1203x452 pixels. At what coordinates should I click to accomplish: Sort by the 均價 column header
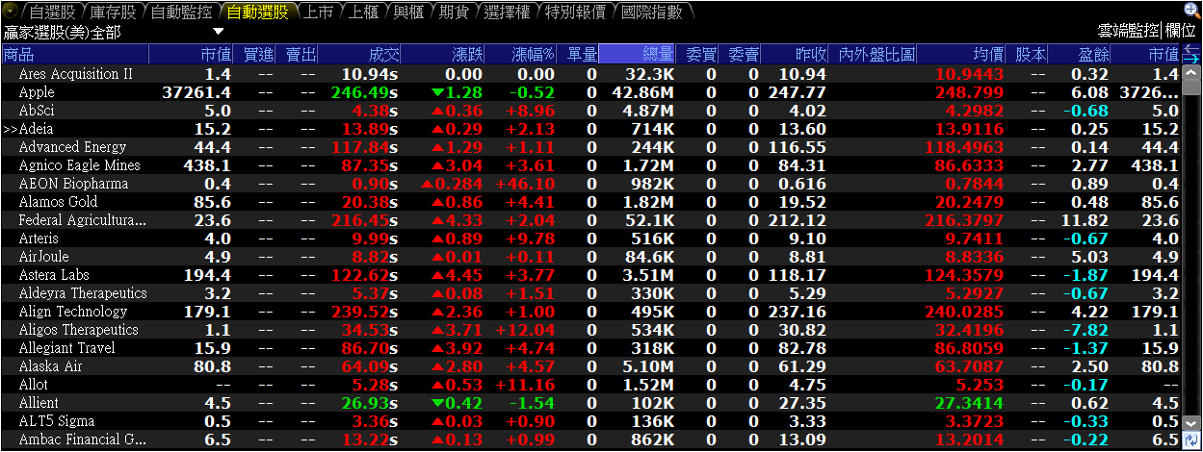[x=963, y=54]
